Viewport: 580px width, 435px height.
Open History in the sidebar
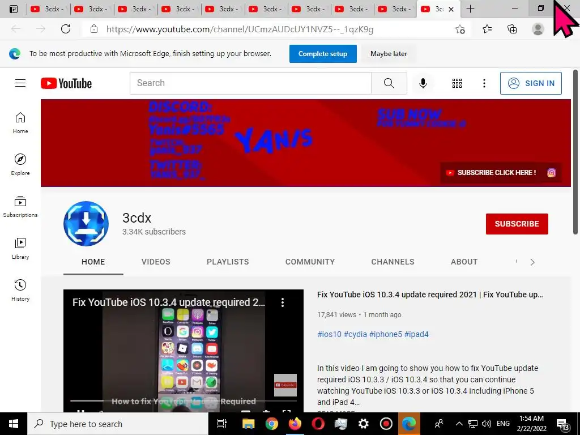20,290
